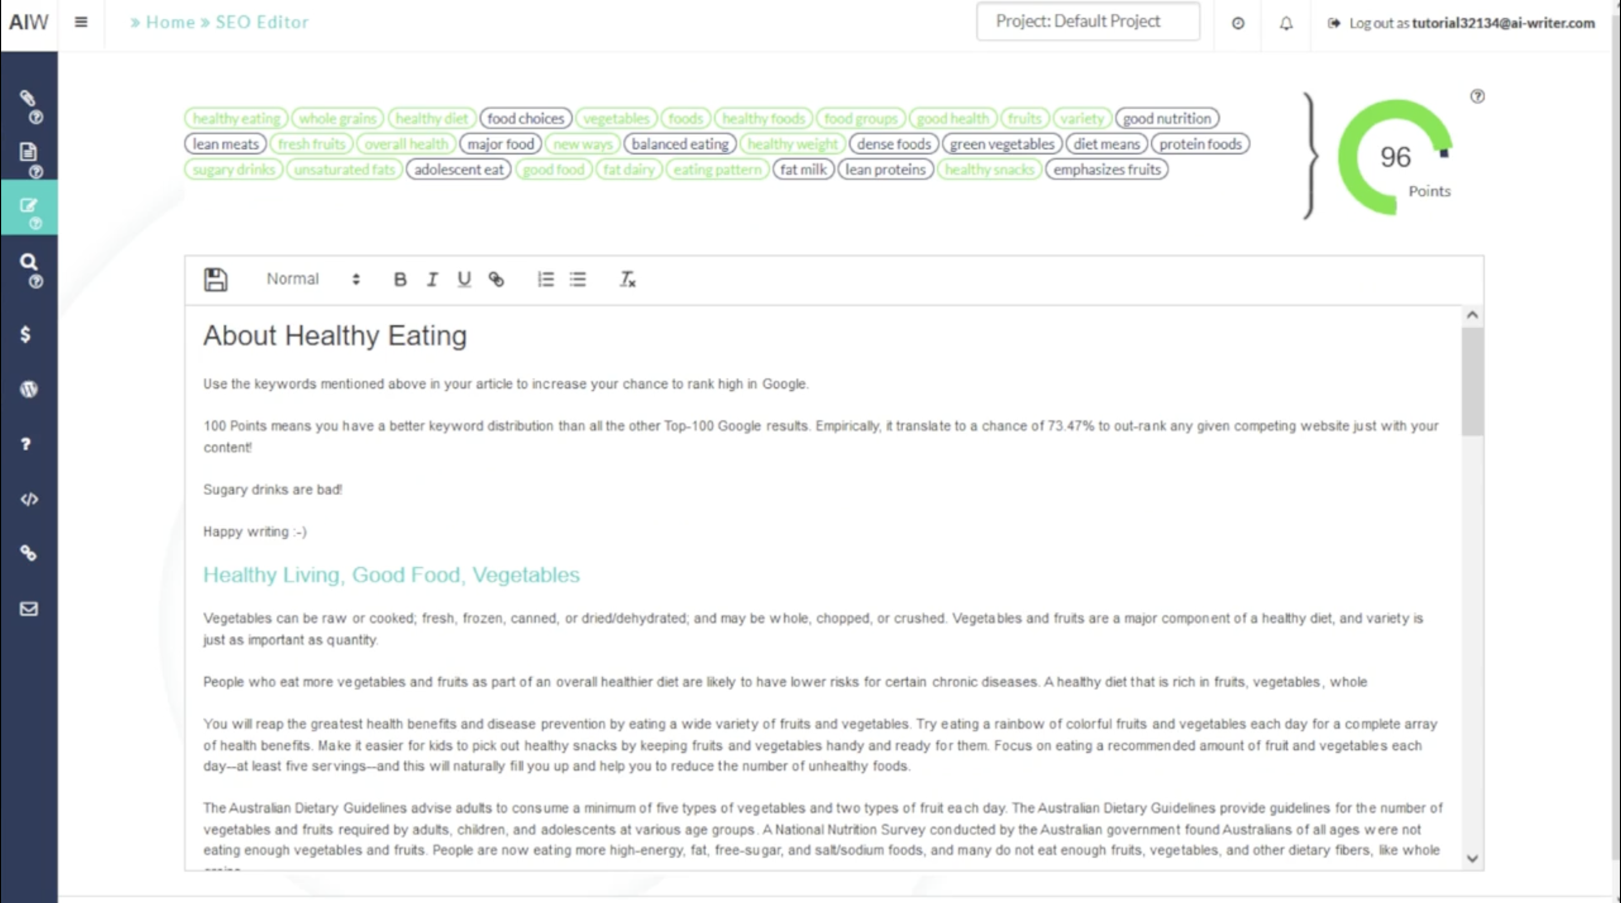Click the insert link icon
1621x903 pixels.
point(496,279)
